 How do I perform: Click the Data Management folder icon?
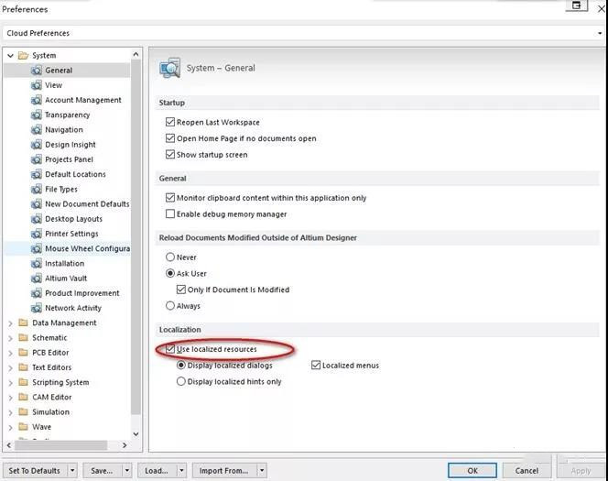pos(23,322)
